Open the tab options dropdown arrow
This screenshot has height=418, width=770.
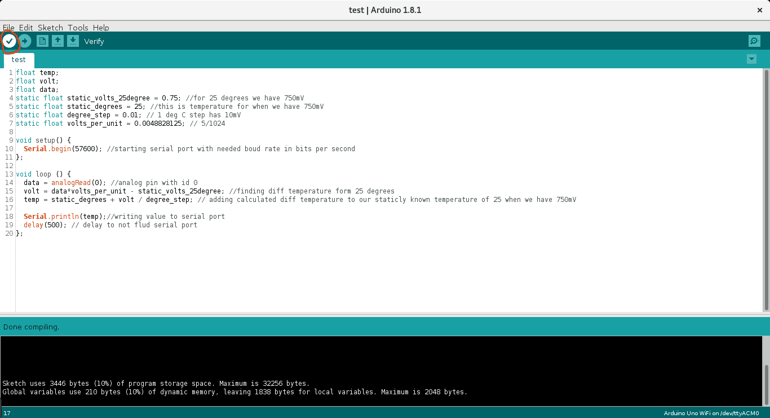(x=751, y=59)
